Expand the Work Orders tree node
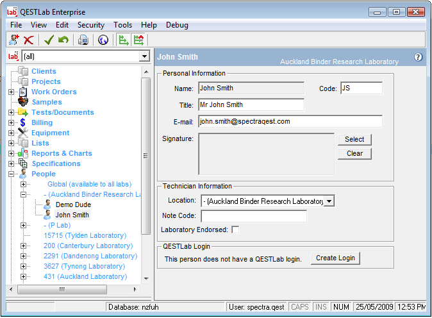The height and width of the screenshot is (318, 432). [x=11, y=92]
